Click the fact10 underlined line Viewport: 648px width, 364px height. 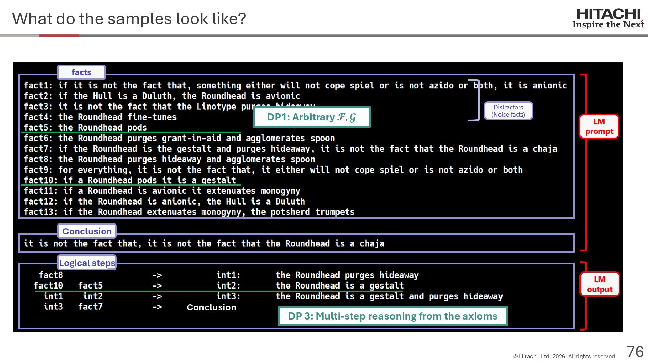(130, 180)
